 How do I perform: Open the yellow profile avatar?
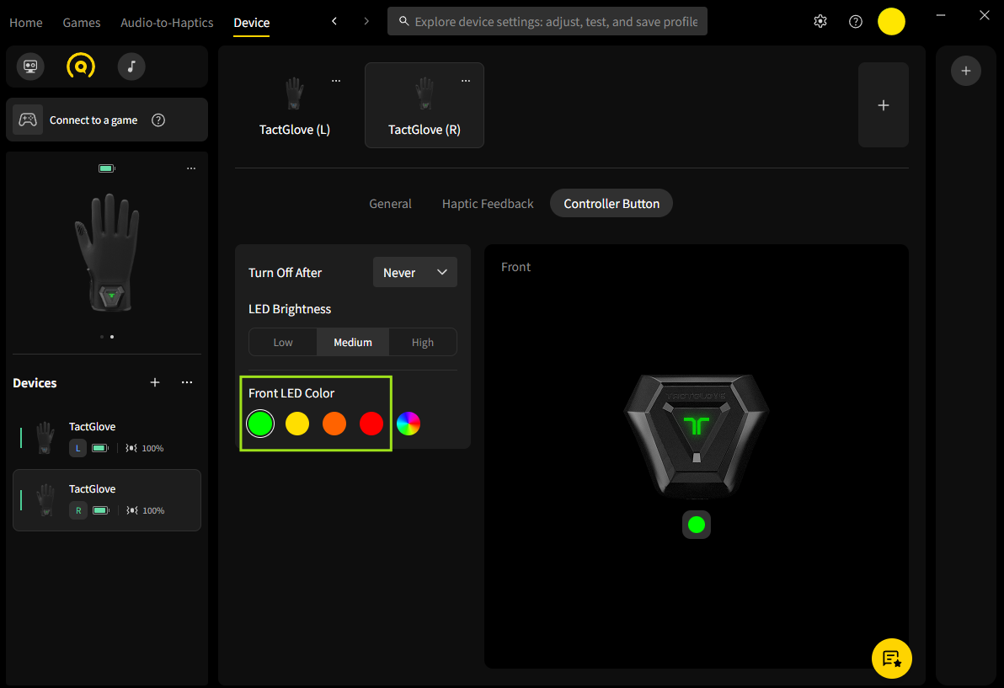pos(891,22)
